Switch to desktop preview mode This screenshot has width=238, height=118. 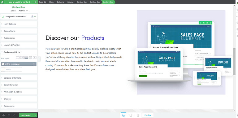point(123,115)
